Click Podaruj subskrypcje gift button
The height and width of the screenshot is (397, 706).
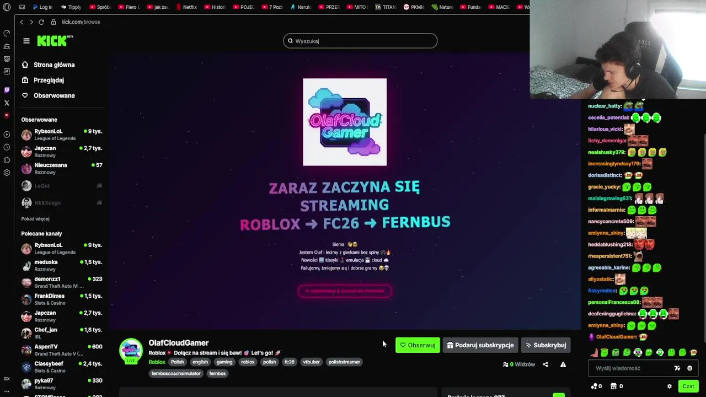pyautogui.click(x=480, y=345)
